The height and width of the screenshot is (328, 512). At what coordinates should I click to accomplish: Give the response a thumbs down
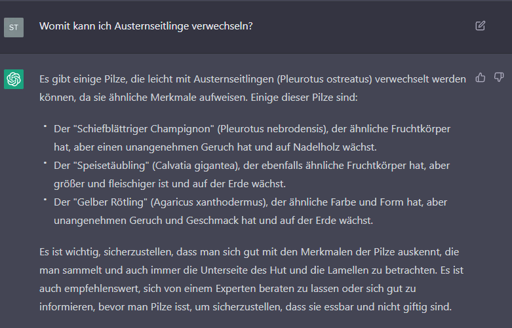499,78
